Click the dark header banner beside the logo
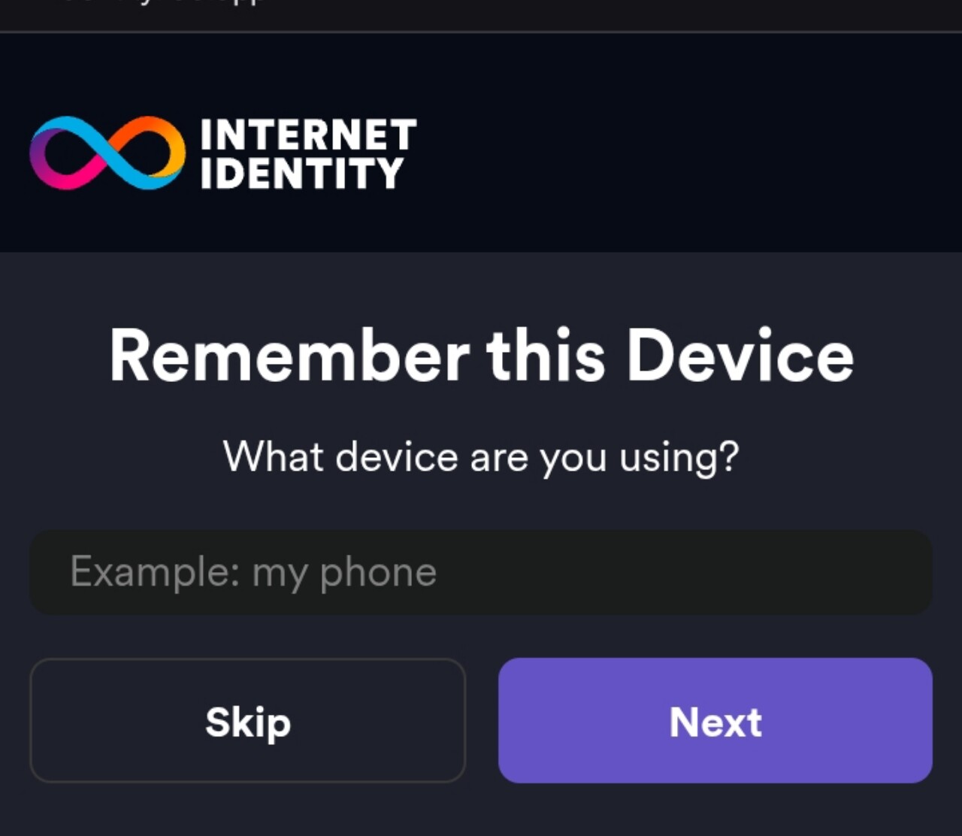This screenshot has height=836, width=962. pos(676,143)
